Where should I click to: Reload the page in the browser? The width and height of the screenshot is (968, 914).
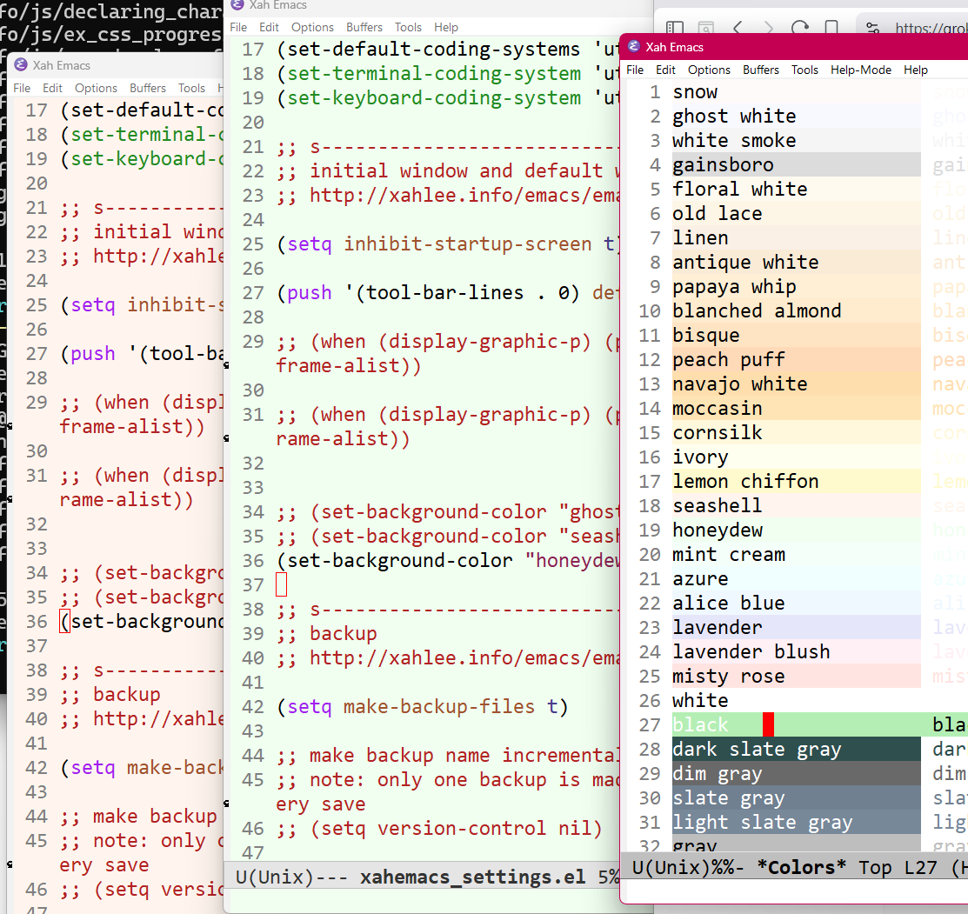[x=800, y=28]
